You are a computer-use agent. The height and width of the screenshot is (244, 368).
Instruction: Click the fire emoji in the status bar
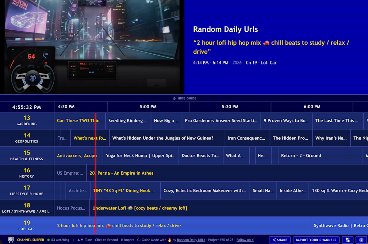point(170,240)
